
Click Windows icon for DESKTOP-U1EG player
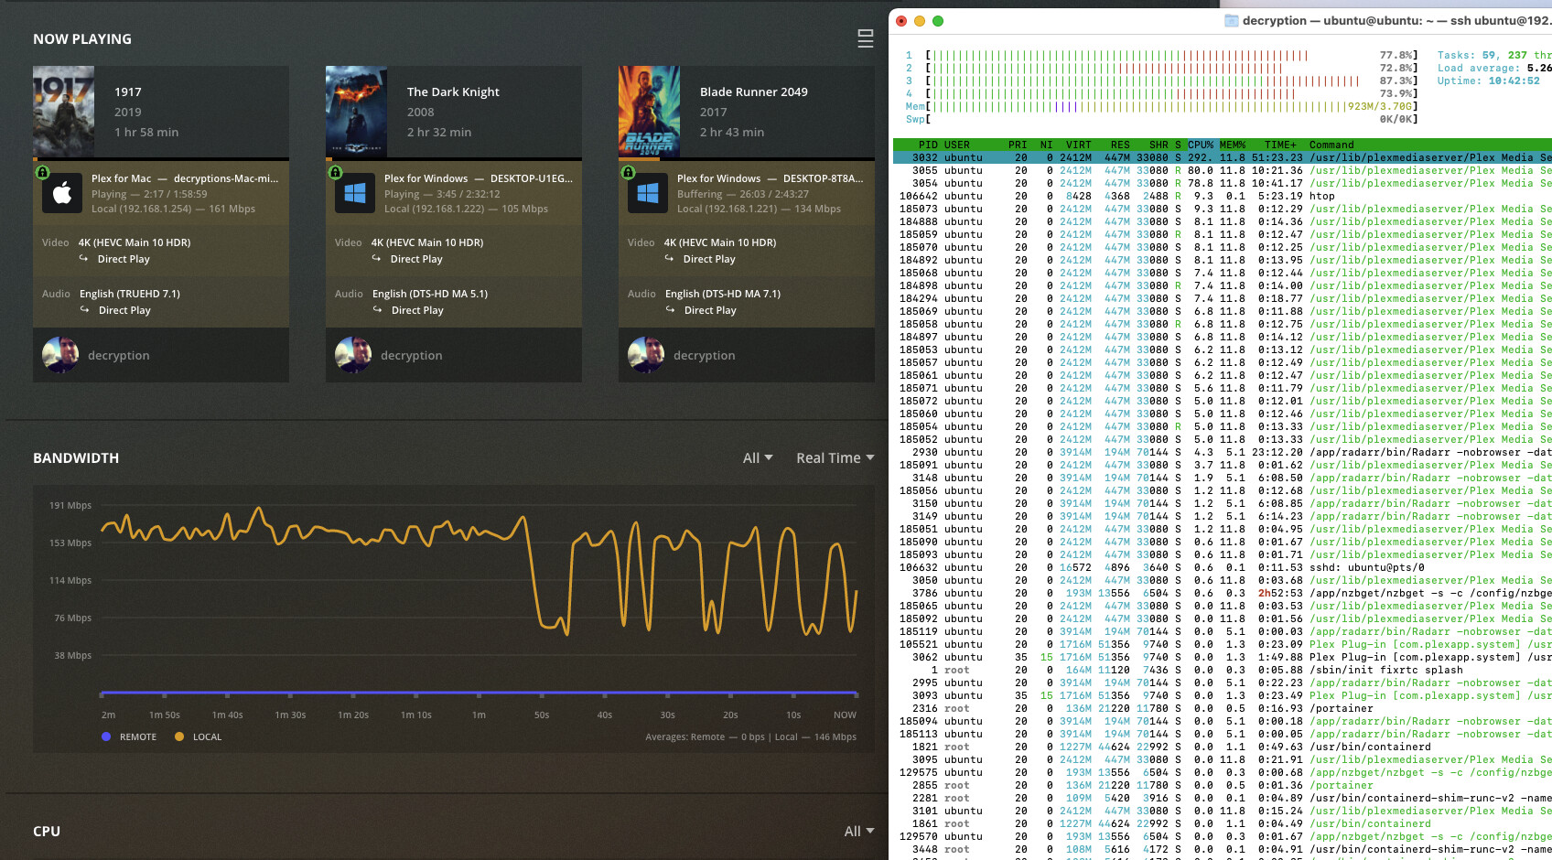coord(355,193)
